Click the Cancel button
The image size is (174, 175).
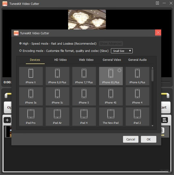coord(131,139)
